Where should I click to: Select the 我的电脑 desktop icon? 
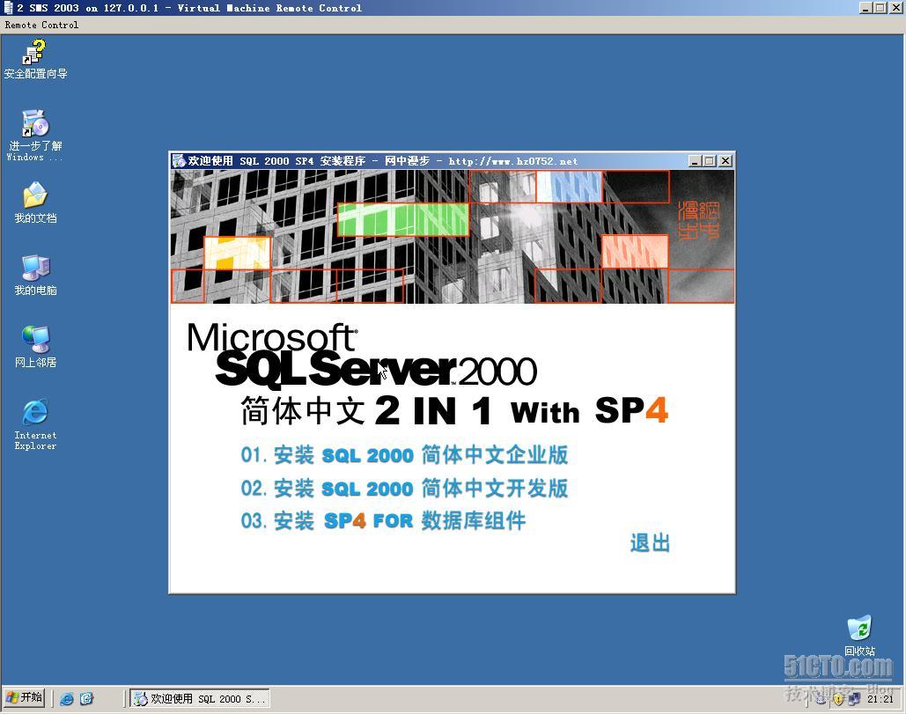tap(35, 275)
